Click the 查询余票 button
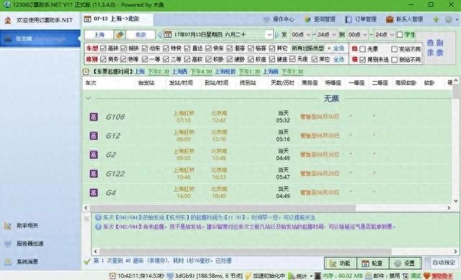Screen dimensions: 461x280 (x=435, y=48)
